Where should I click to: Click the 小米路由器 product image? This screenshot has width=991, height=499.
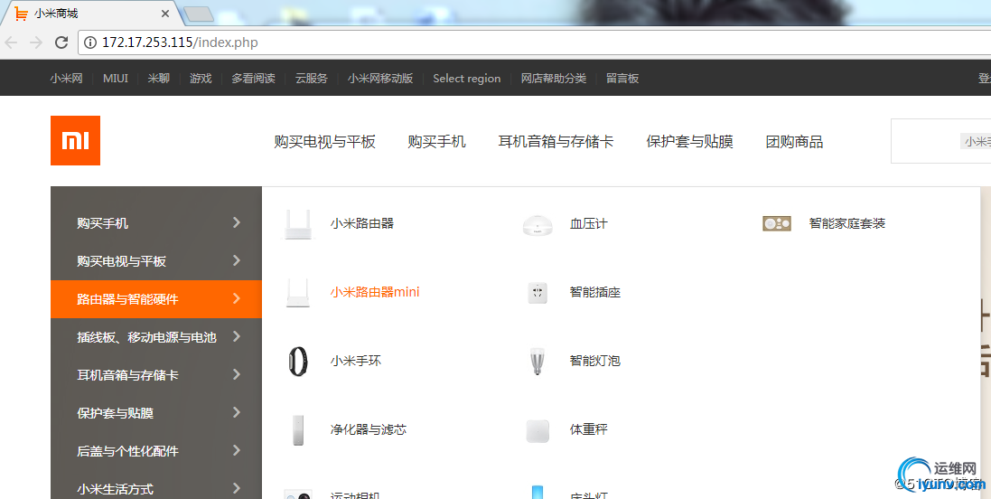pyautogui.click(x=298, y=224)
